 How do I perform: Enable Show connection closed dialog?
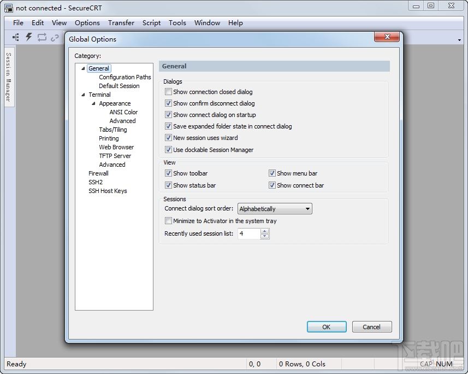tap(168, 92)
